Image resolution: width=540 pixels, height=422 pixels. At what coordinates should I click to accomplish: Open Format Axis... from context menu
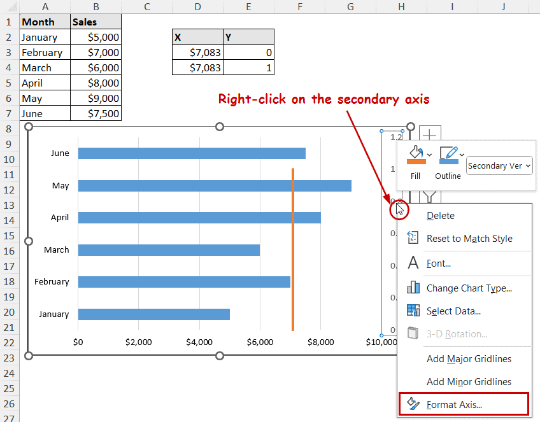pos(463,404)
